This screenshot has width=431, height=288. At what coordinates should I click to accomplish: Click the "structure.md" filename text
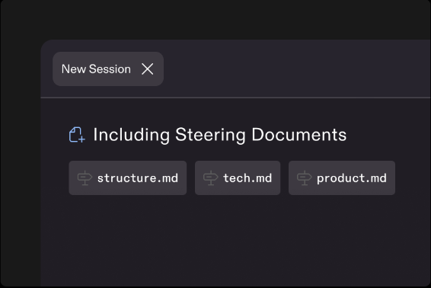pyautogui.click(x=138, y=178)
